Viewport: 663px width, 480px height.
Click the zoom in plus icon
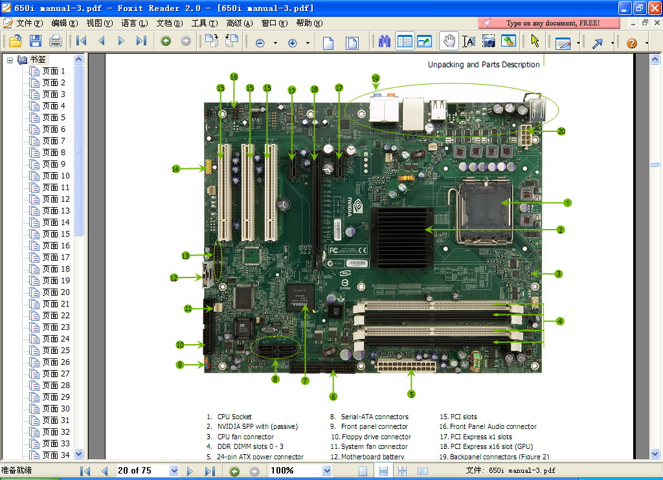(292, 43)
